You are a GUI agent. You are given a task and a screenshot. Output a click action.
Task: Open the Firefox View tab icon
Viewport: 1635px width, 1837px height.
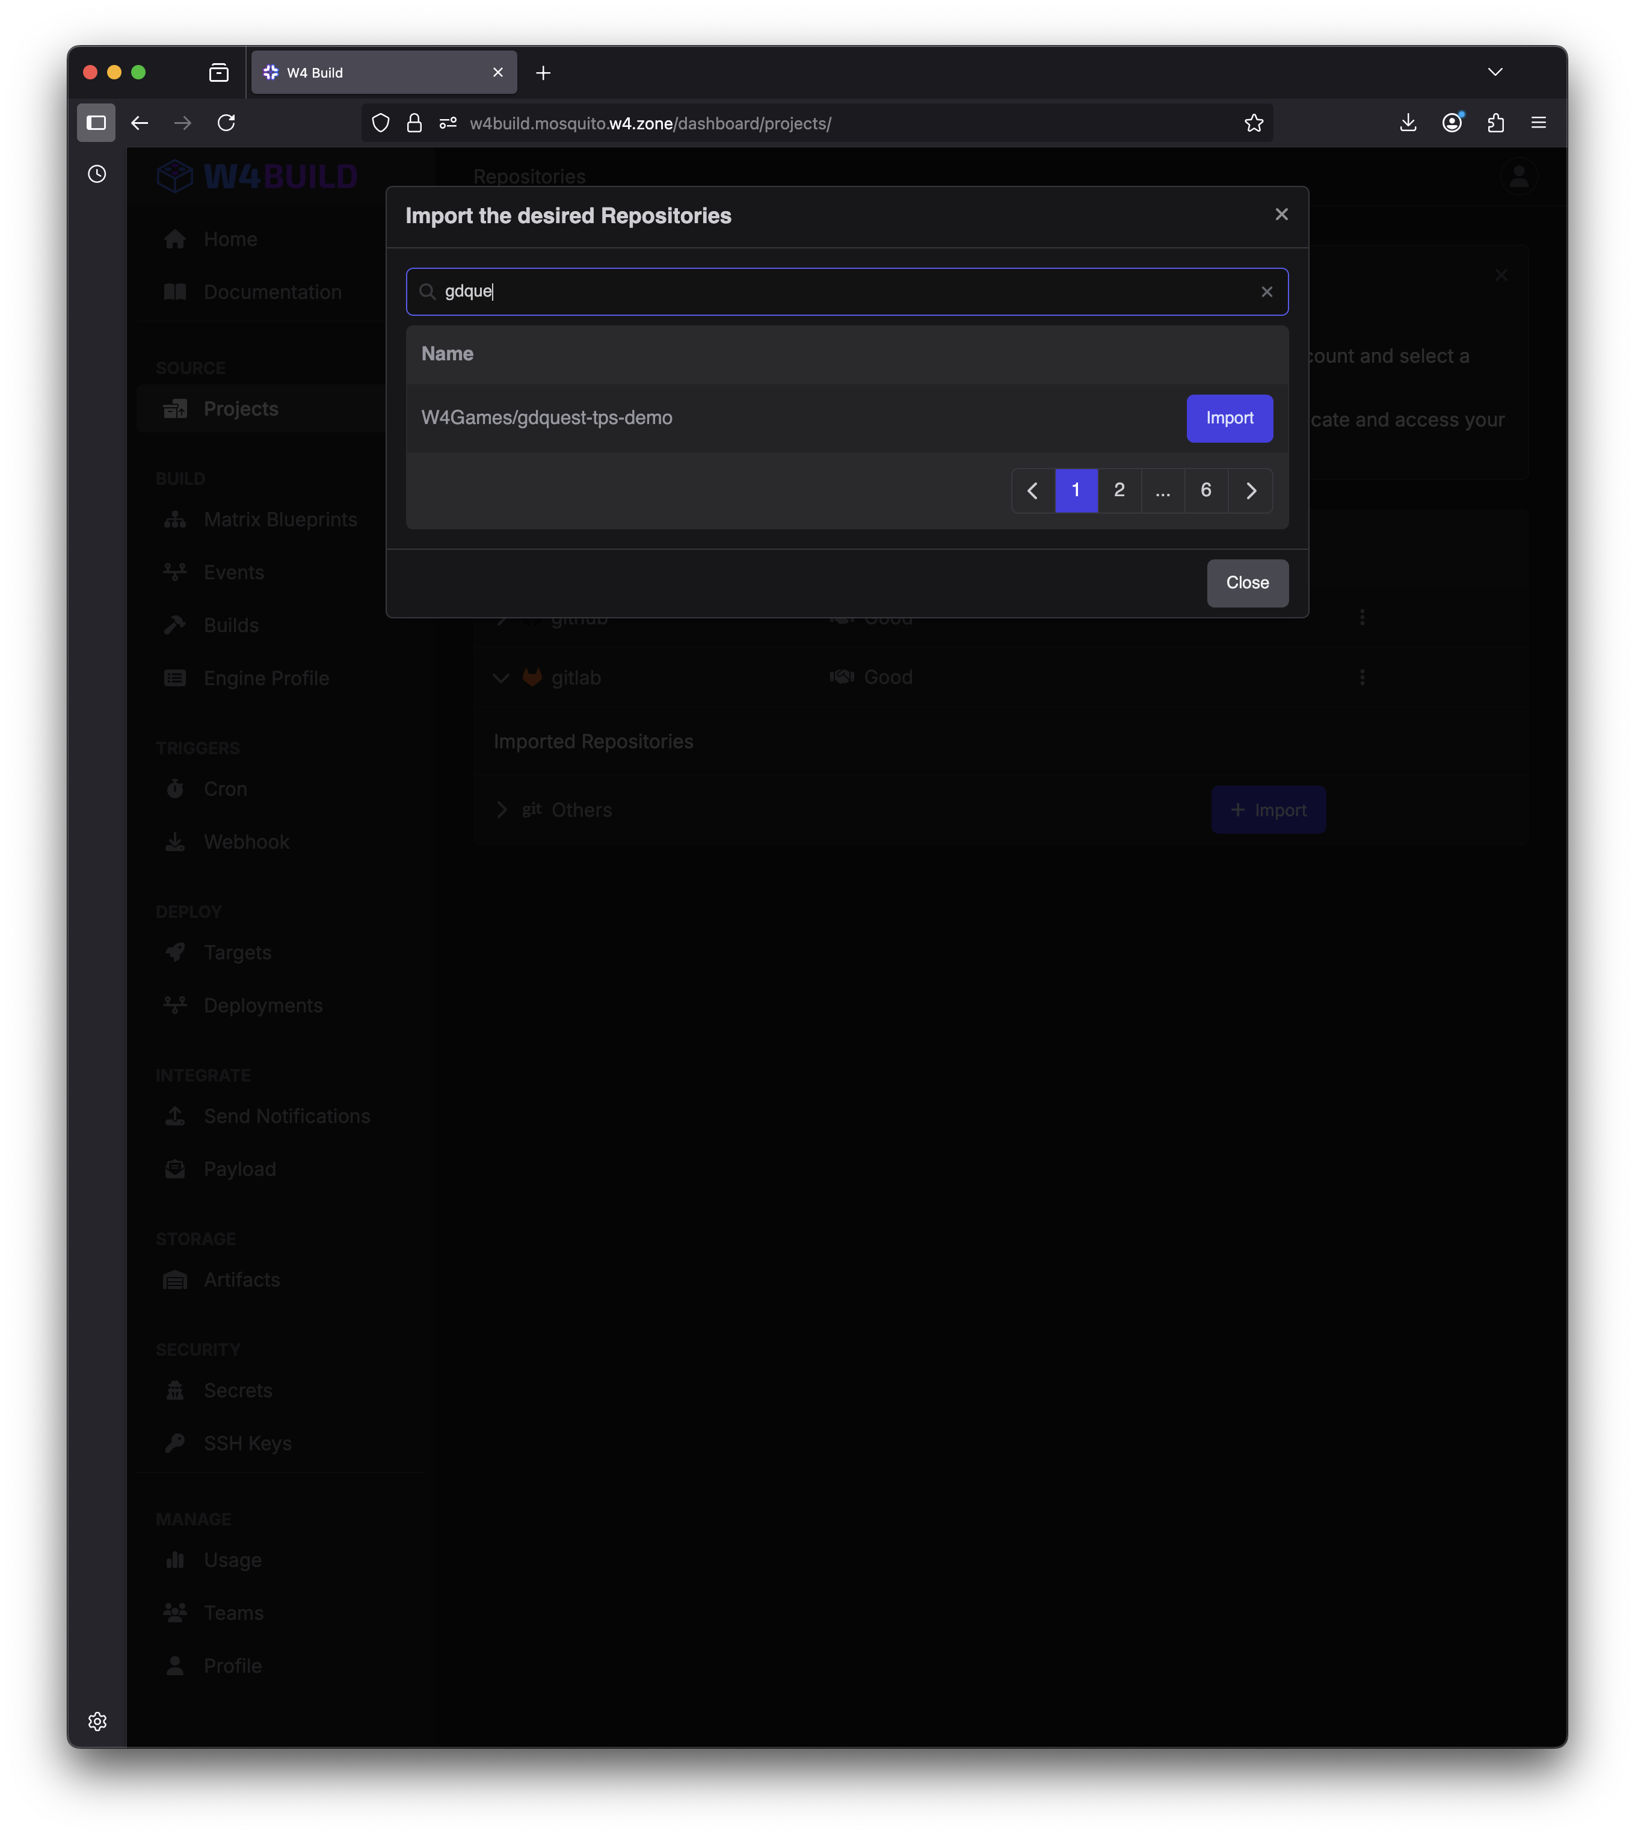tap(218, 73)
